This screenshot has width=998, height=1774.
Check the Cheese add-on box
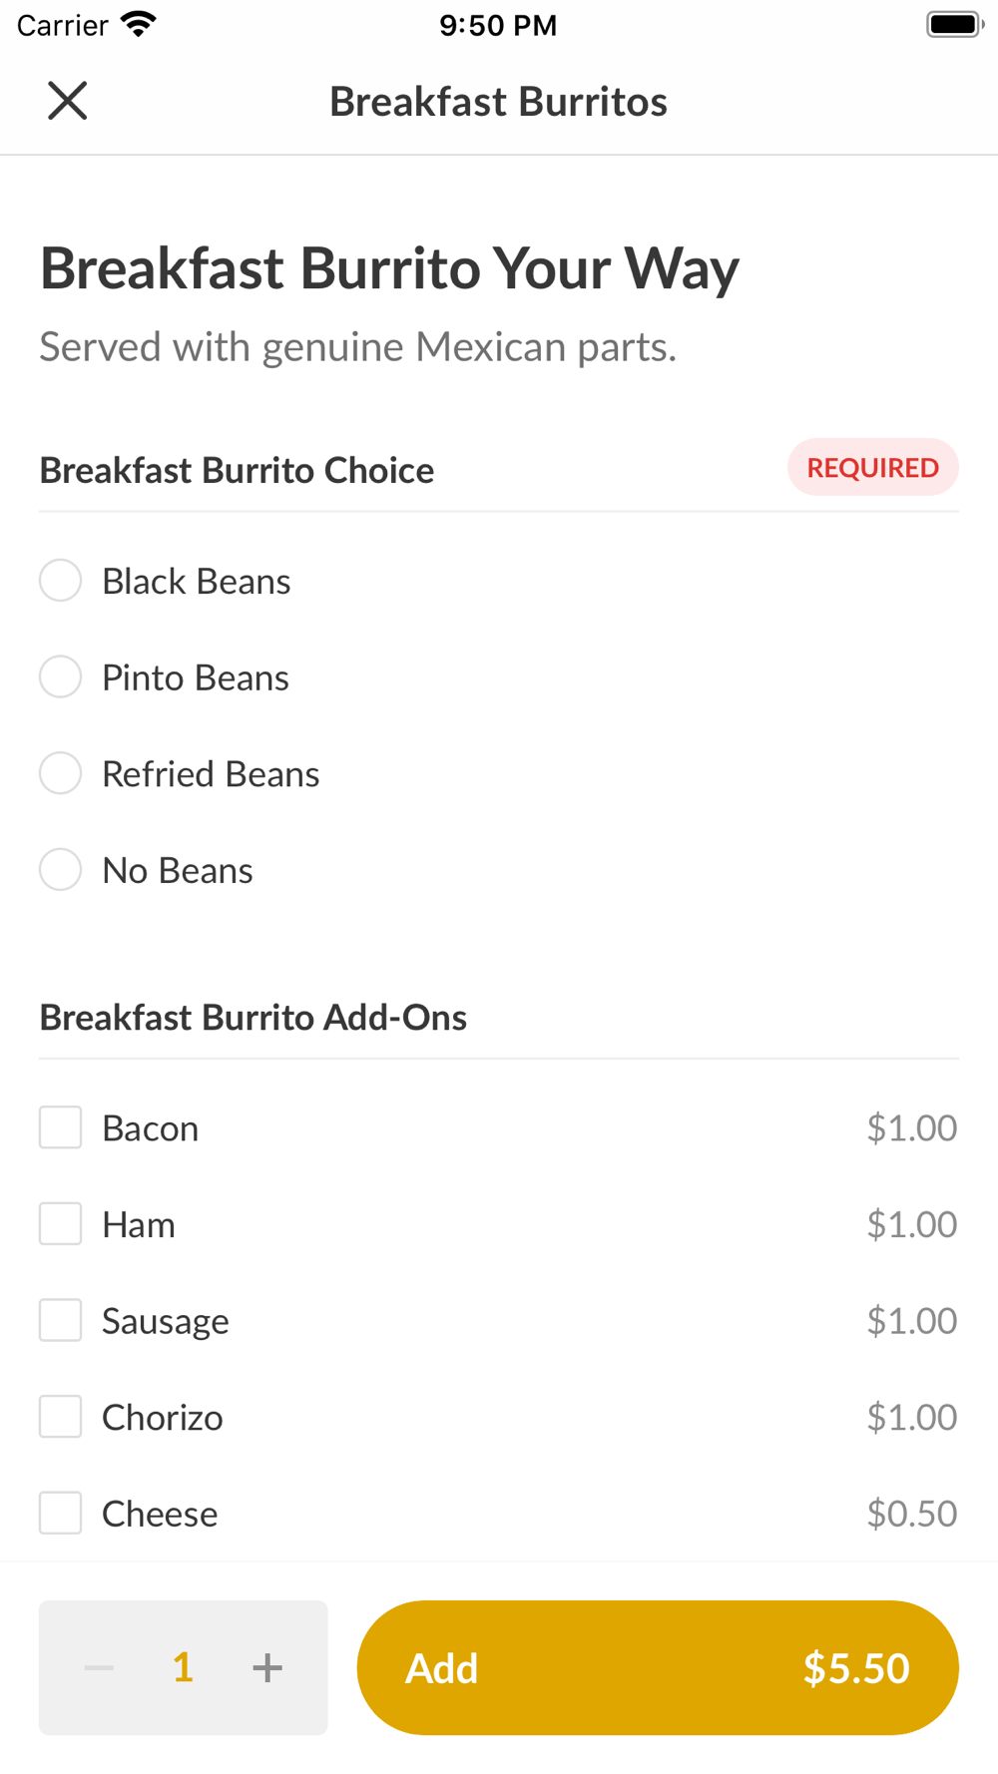(x=60, y=1514)
